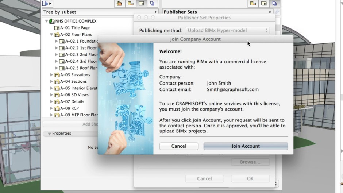Click the A-02 Floor Plans folder icon
The width and height of the screenshot is (343, 193).
pos(57,35)
